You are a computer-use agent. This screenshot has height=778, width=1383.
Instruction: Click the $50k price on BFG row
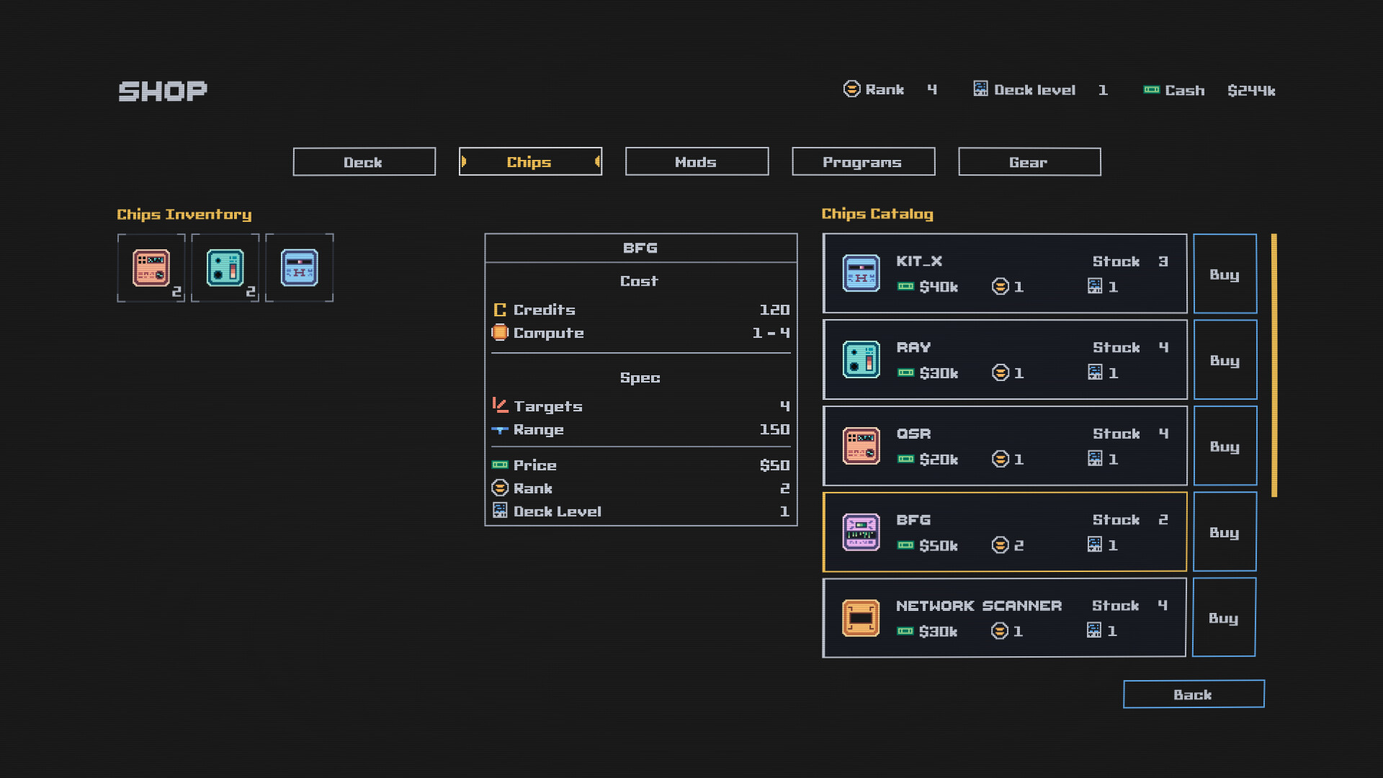click(939, 545)
